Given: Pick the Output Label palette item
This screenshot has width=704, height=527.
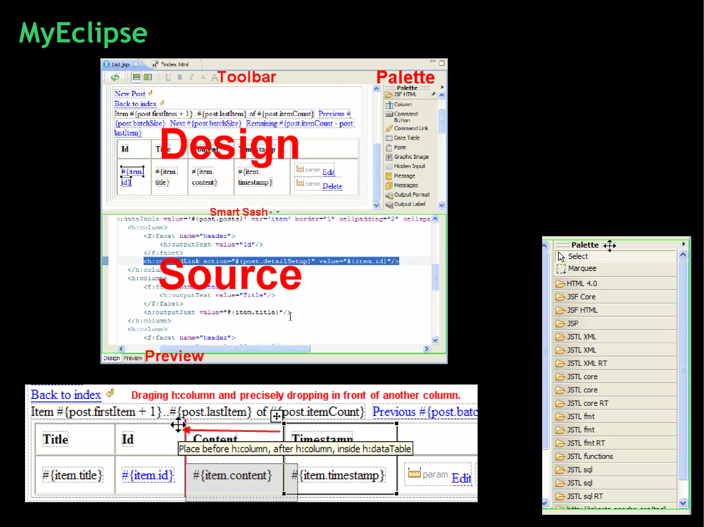Looking at the screenshot, I should [406, 204].
